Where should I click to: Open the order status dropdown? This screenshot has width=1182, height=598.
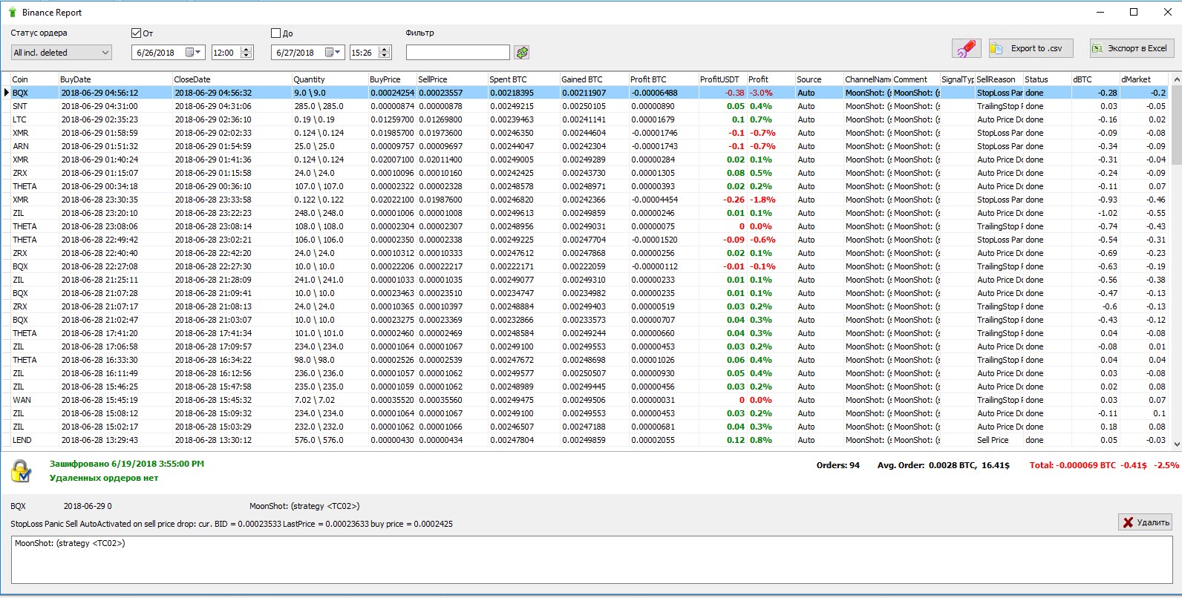[x=105, y=53]
